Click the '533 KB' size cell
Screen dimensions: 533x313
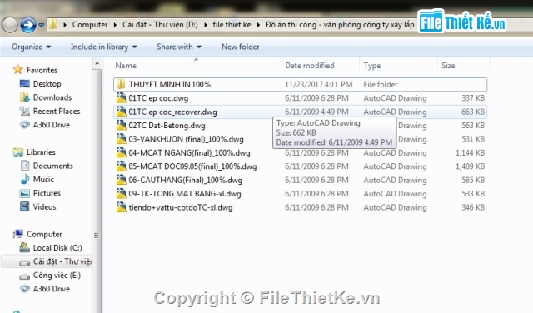[x=473, y=193]
